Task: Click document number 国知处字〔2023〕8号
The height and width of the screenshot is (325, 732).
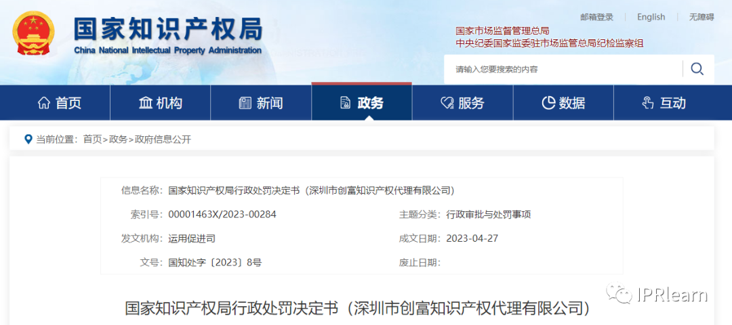Action: pos(215,263)
